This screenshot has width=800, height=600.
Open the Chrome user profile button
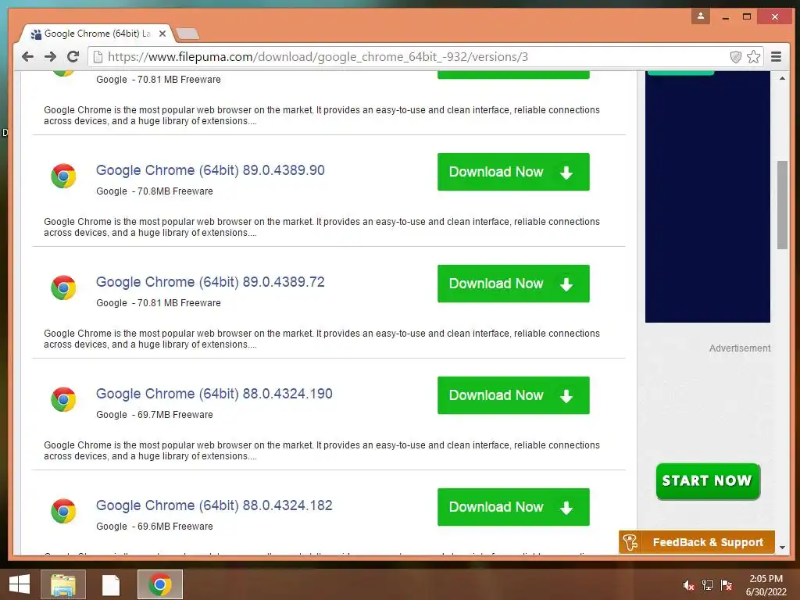(701, 16)
